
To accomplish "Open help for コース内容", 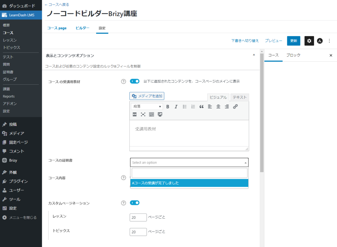I will tap(123, 178).
